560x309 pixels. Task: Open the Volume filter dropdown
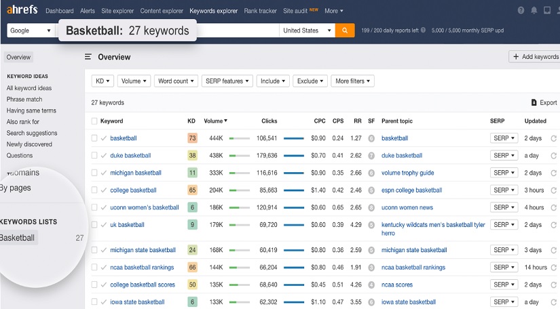pos(134,81)
